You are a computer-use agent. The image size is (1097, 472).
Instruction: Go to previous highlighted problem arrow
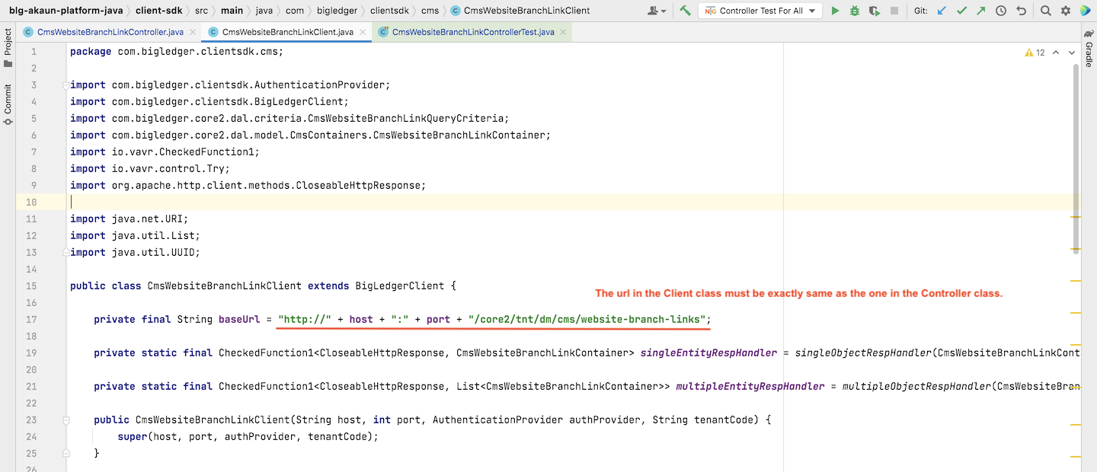click(1055, 53)
